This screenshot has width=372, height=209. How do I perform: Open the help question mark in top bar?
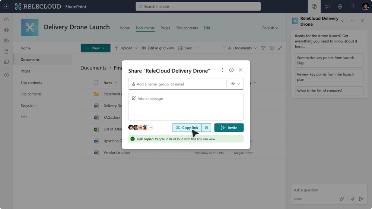353,6
